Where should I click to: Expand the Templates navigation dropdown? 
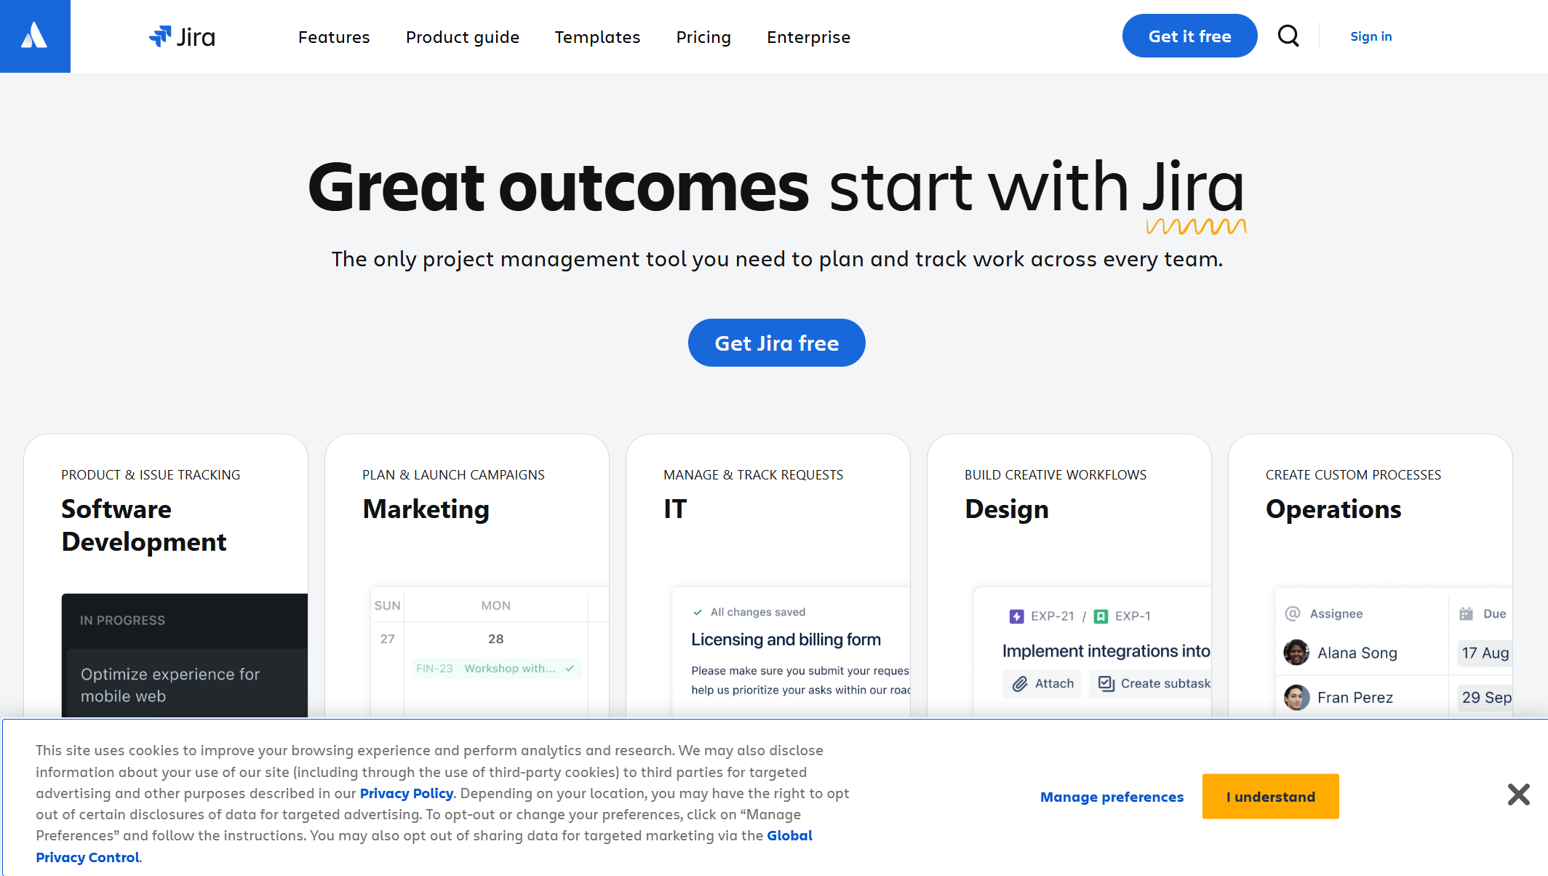click(x=597, y=36)
